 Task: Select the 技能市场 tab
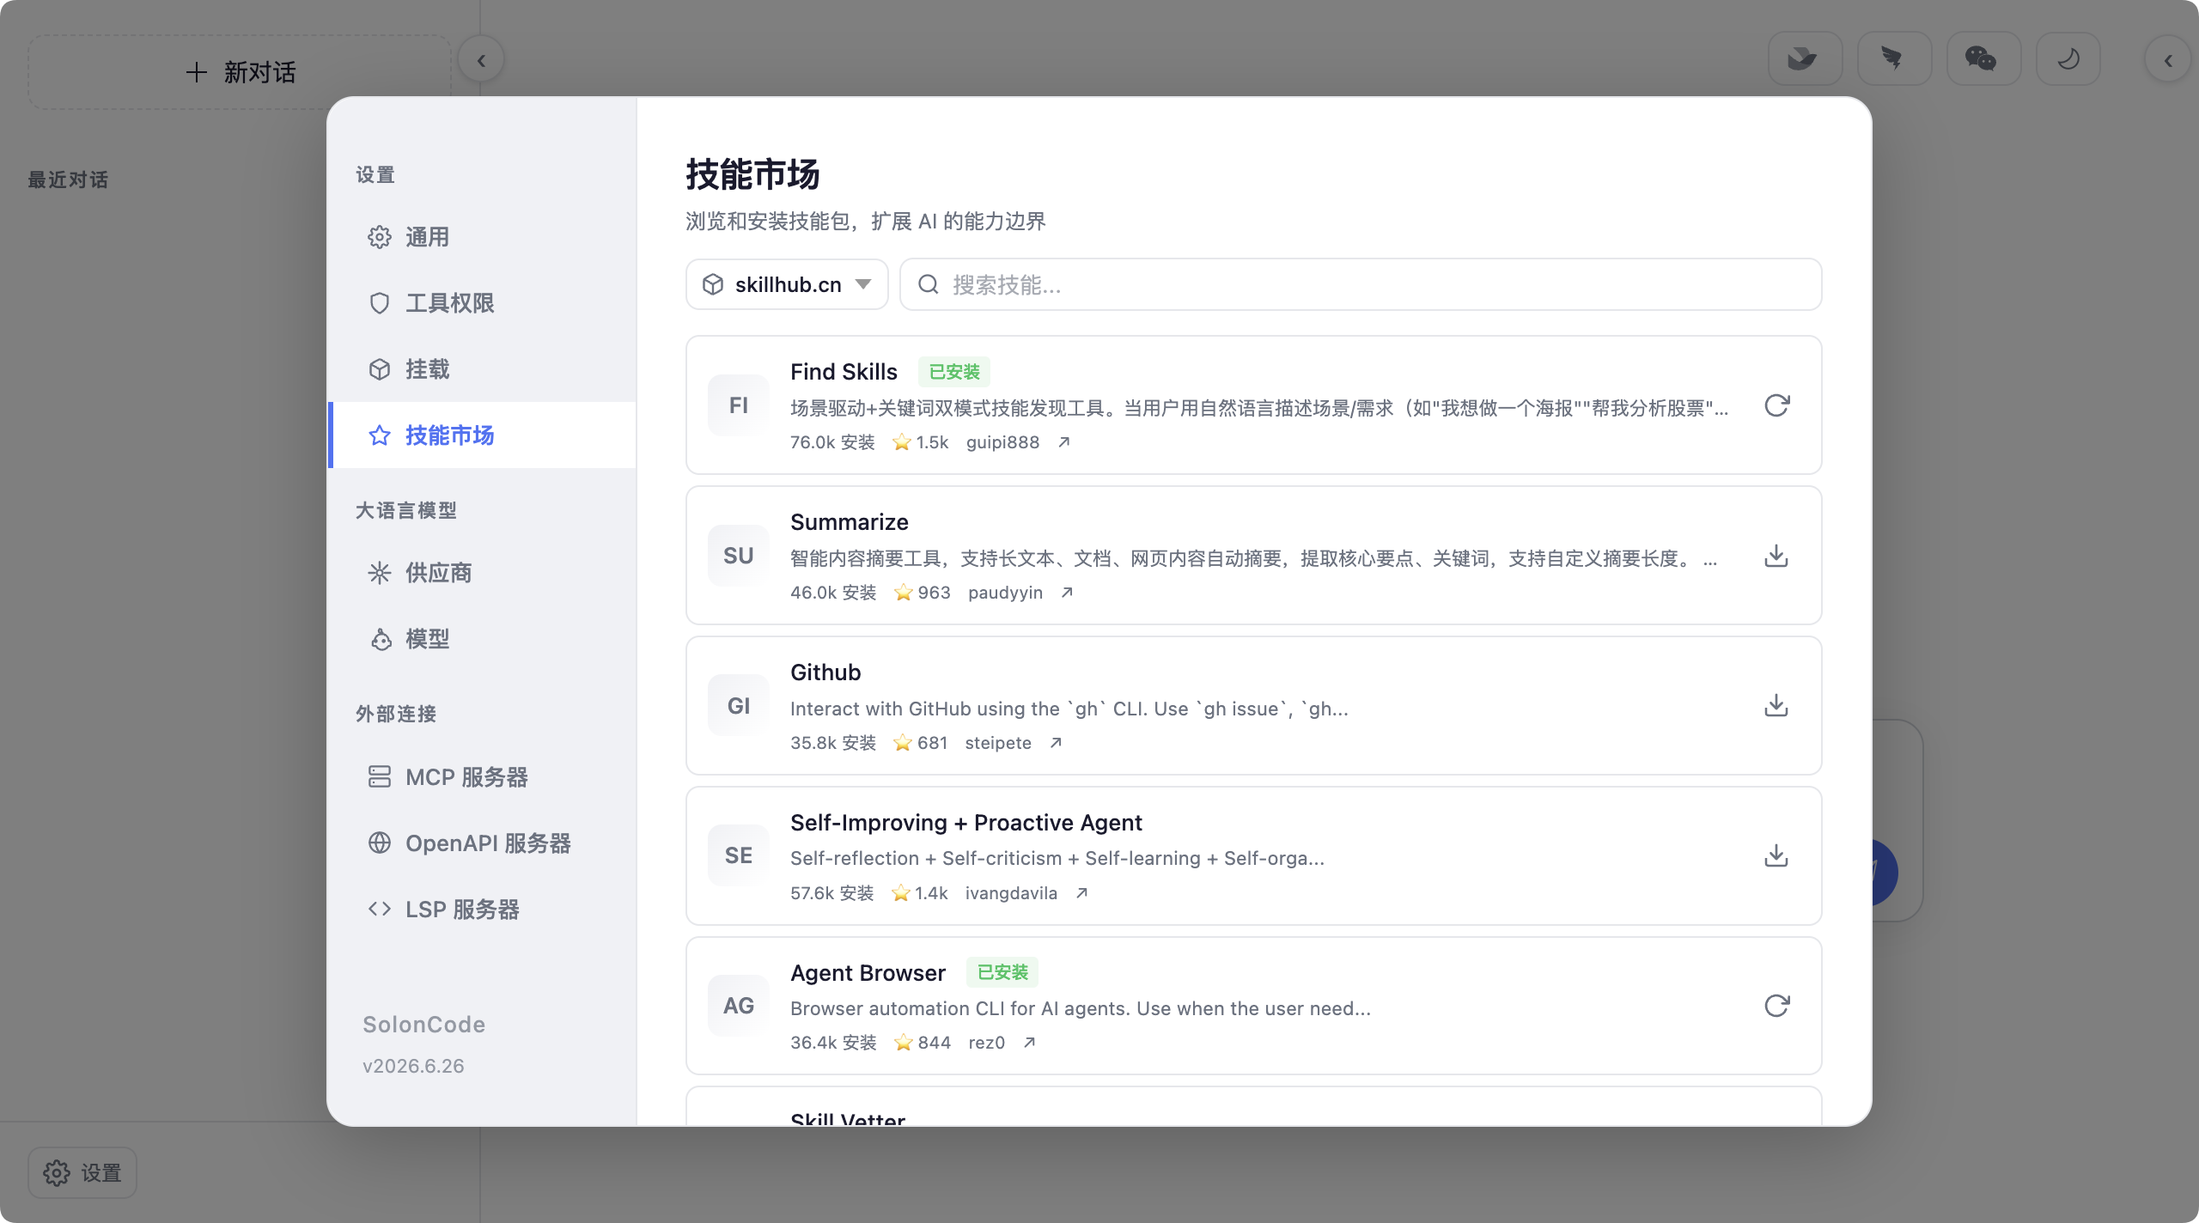coord(483,435)
